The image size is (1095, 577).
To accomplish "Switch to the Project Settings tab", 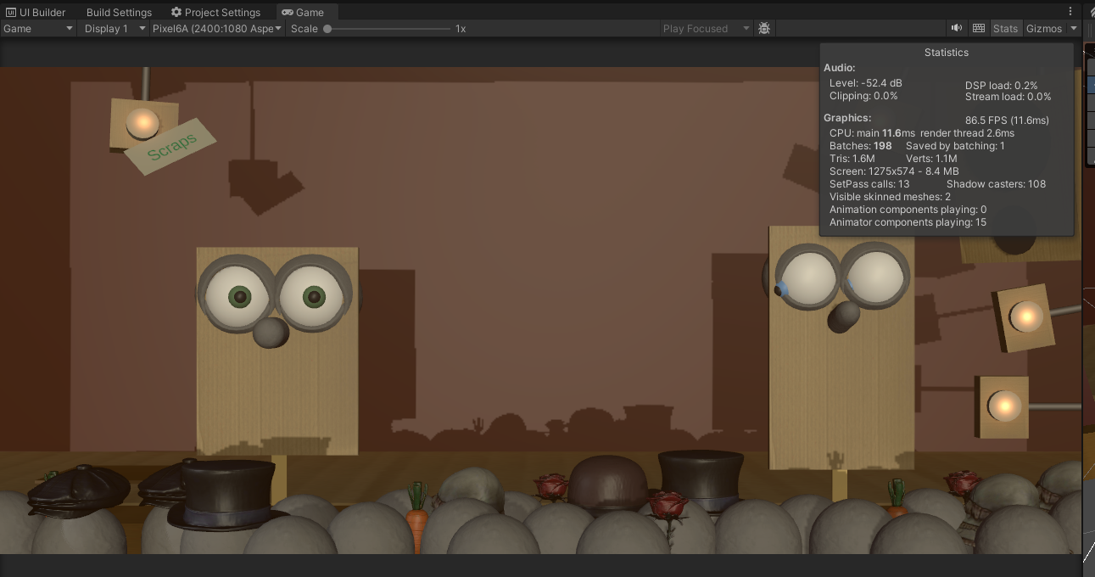I will point(215,13).
